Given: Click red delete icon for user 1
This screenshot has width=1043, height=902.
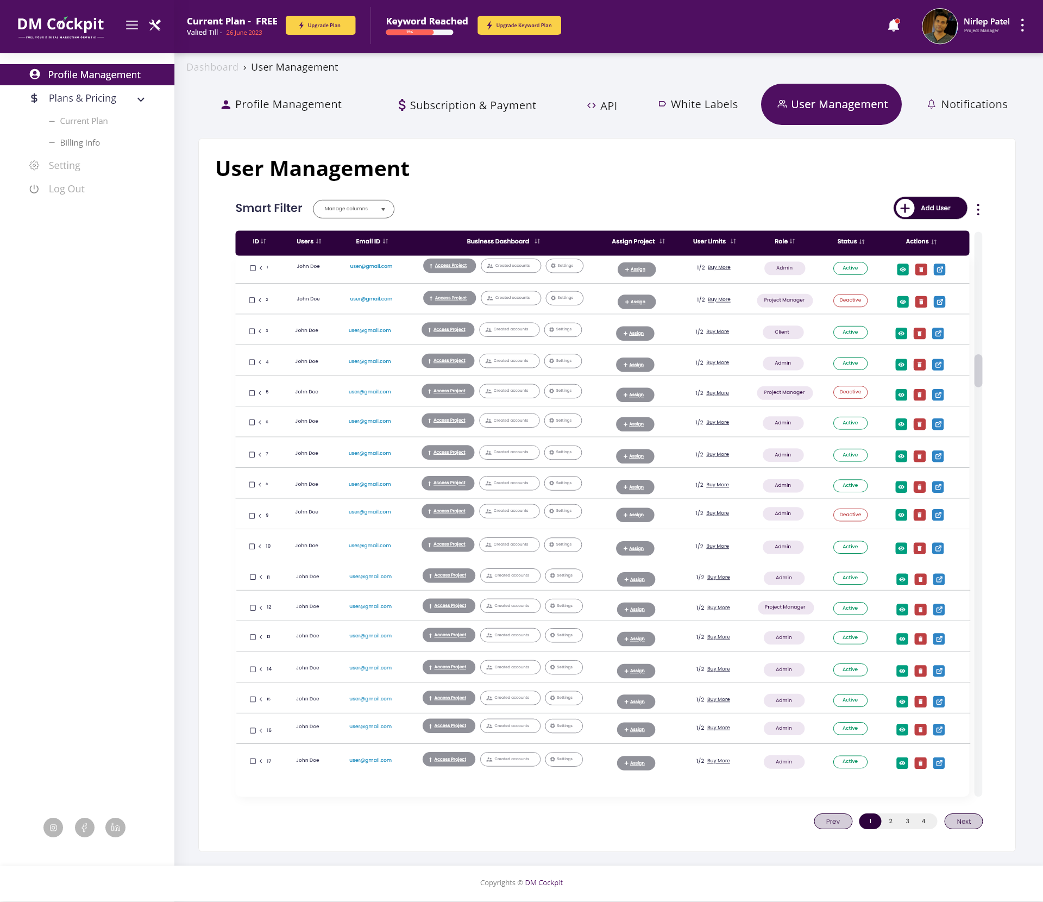Looking at the screenshot, I should pos(921,270).
